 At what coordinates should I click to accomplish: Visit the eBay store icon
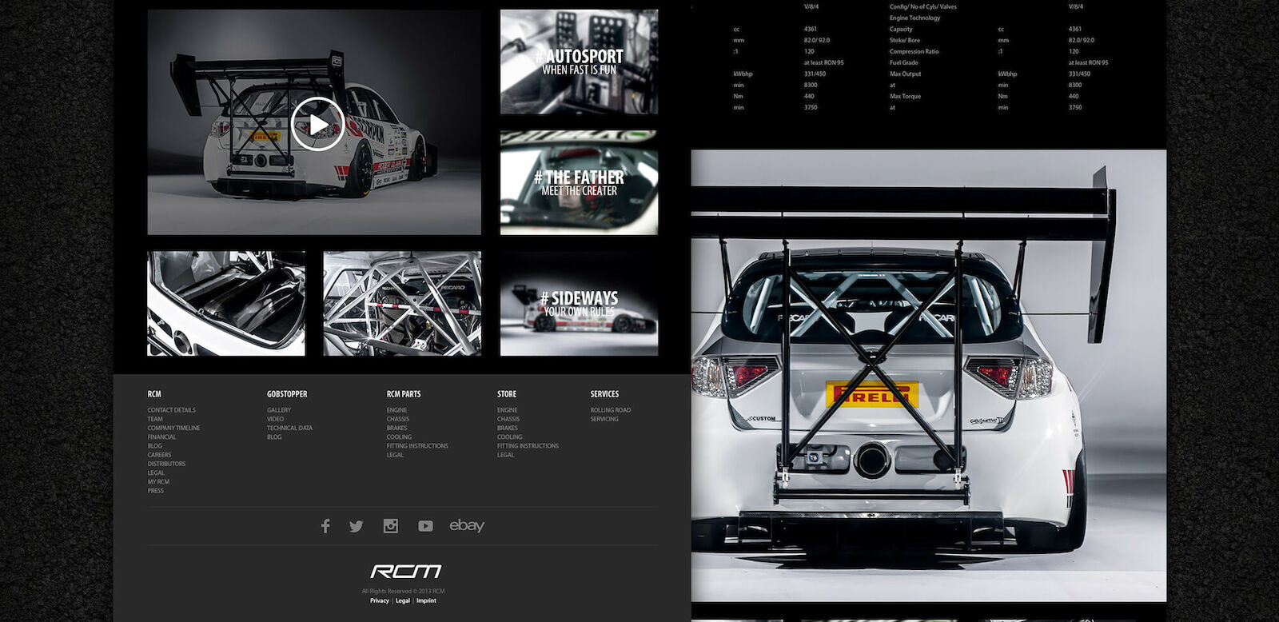tap(467, 525)
